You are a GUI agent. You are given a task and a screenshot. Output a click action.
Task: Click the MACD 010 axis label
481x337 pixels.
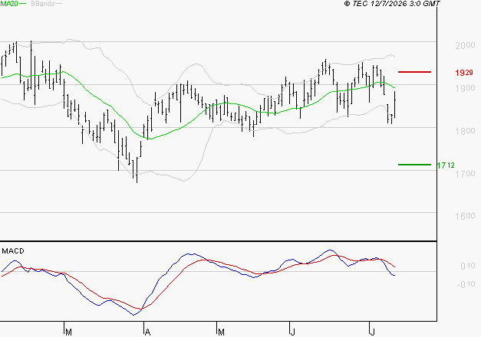pos(468,266)
